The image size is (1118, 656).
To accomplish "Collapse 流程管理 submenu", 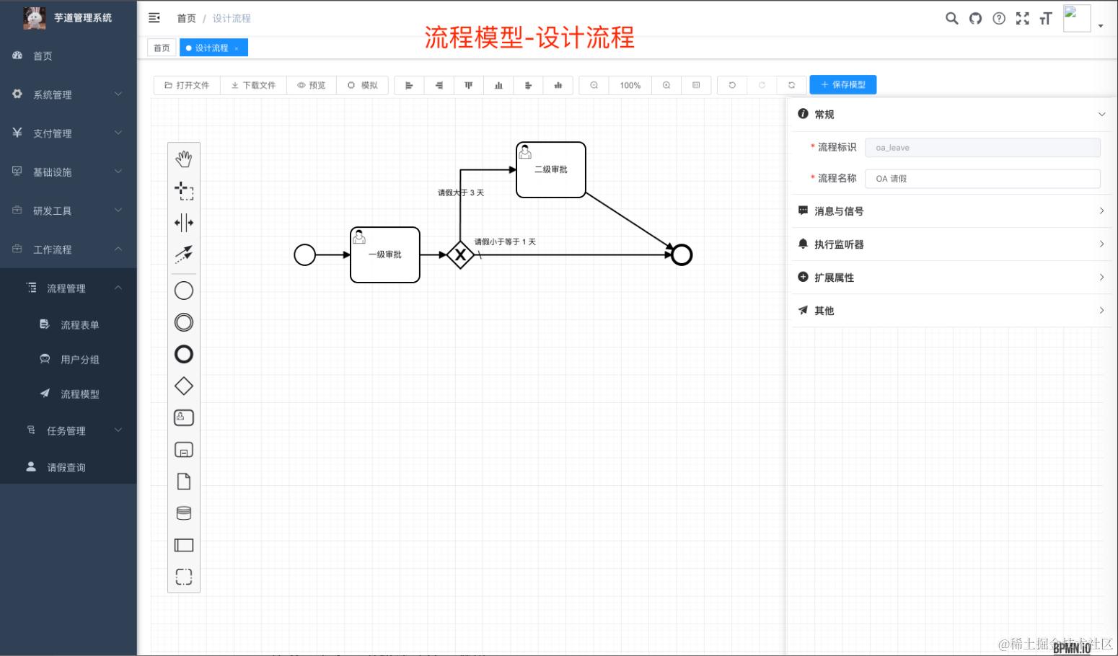I will coord(69,288).
